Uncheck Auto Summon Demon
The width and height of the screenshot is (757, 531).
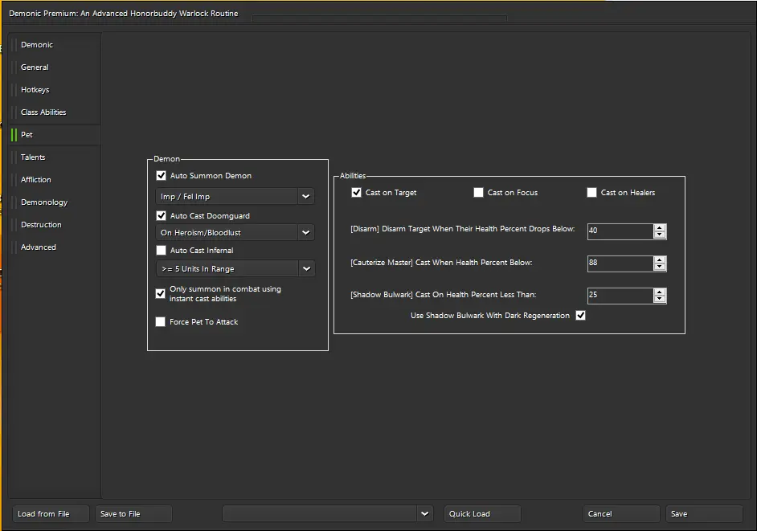click(162, 176)
